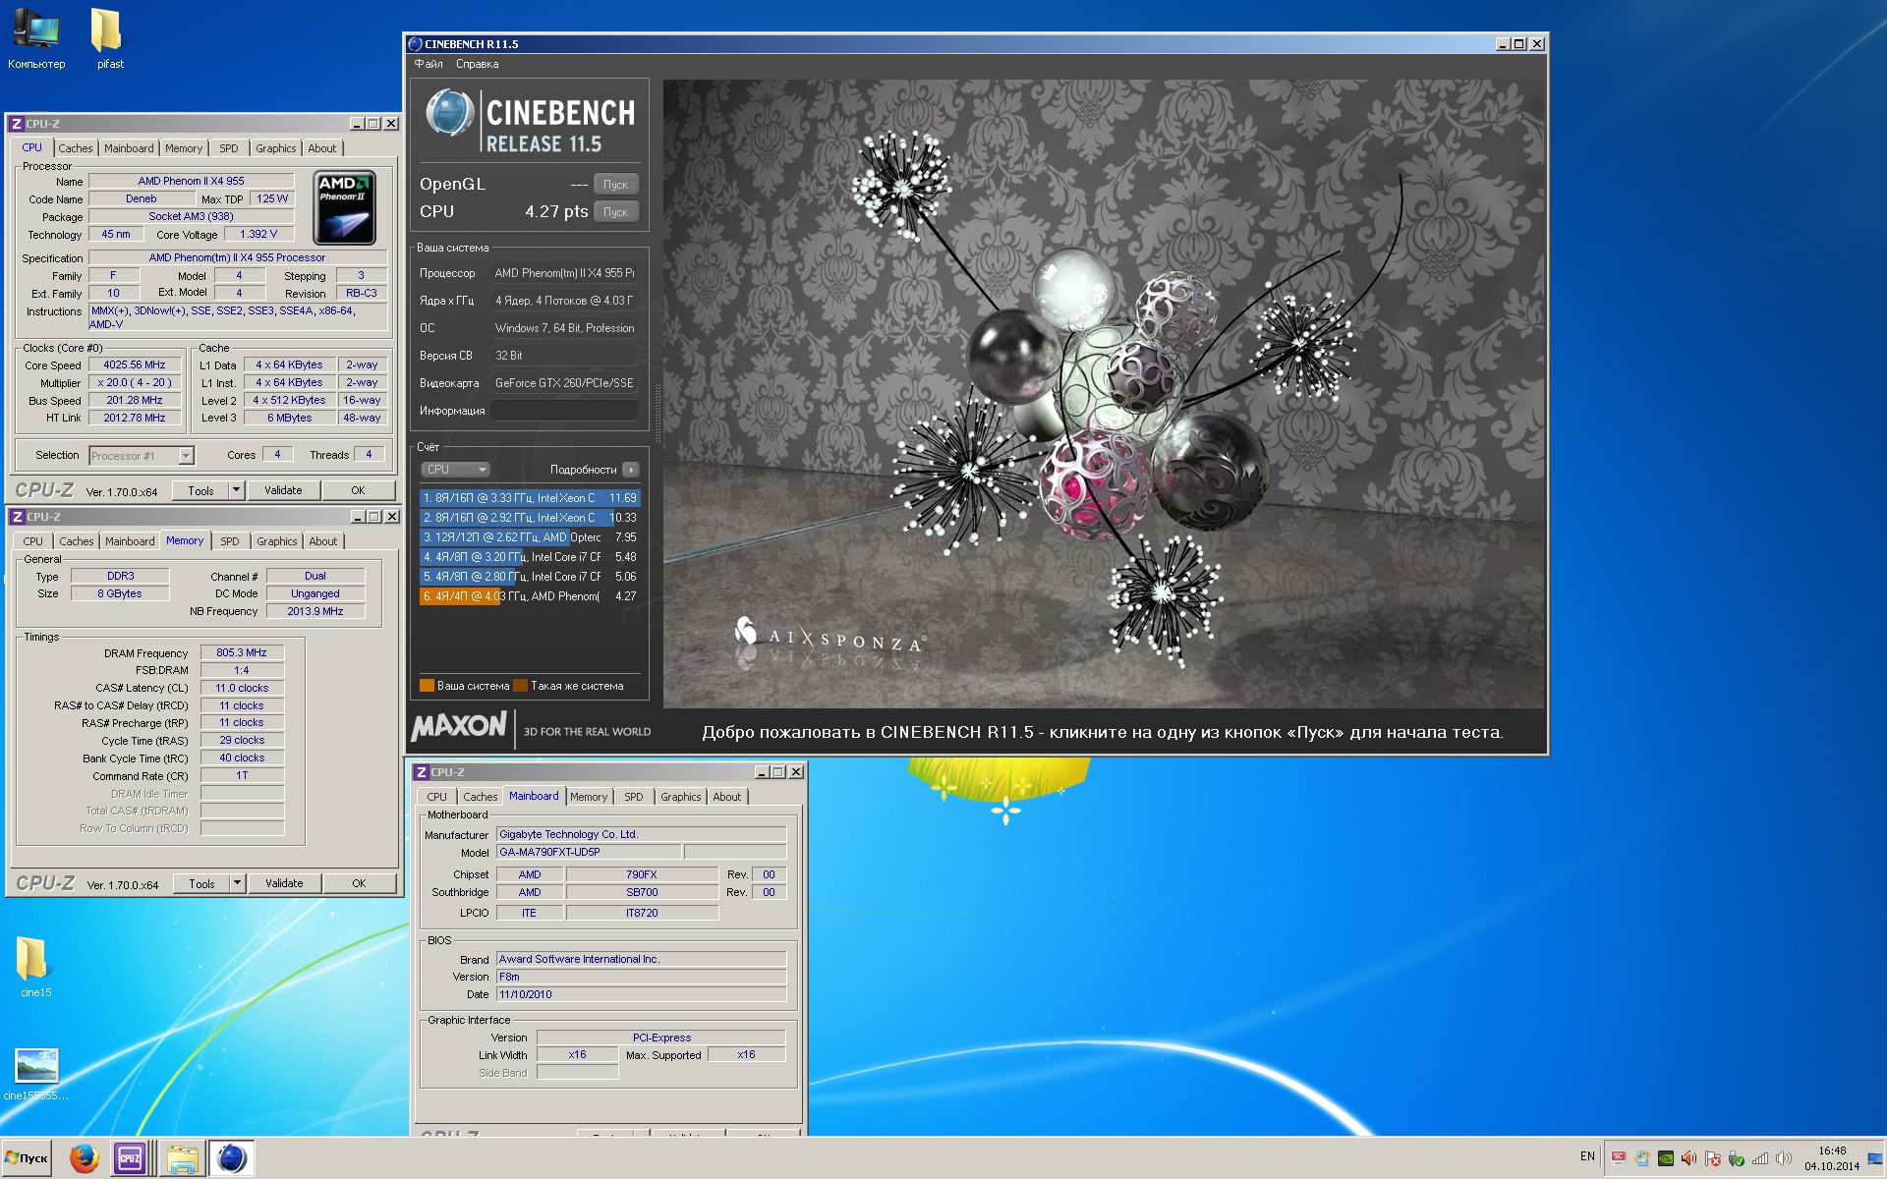Click the AMD Phenom II logo in CPU-Z
The width and height of the screenshot is (1887, 1179).
click(x=344, y=207)
